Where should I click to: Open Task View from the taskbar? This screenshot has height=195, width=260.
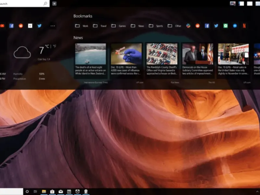tap(35, 191)
